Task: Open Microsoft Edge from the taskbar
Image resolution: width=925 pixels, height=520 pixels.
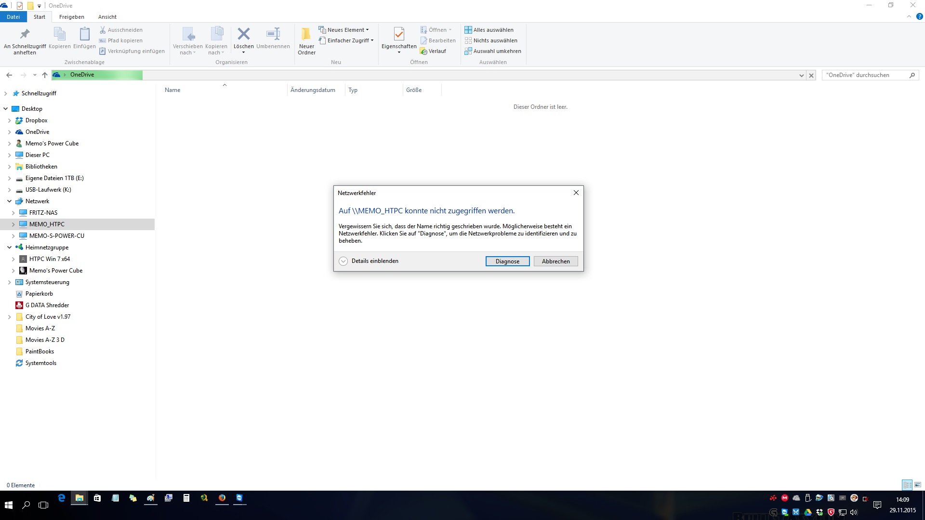Action: [x=61, y=498]
